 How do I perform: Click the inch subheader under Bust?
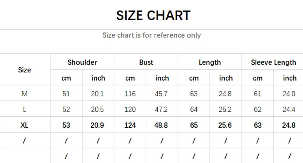[x=162, y=78]
